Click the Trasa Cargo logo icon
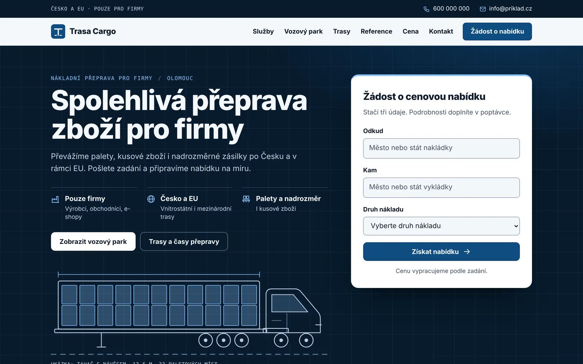 [x=58, y=31]
